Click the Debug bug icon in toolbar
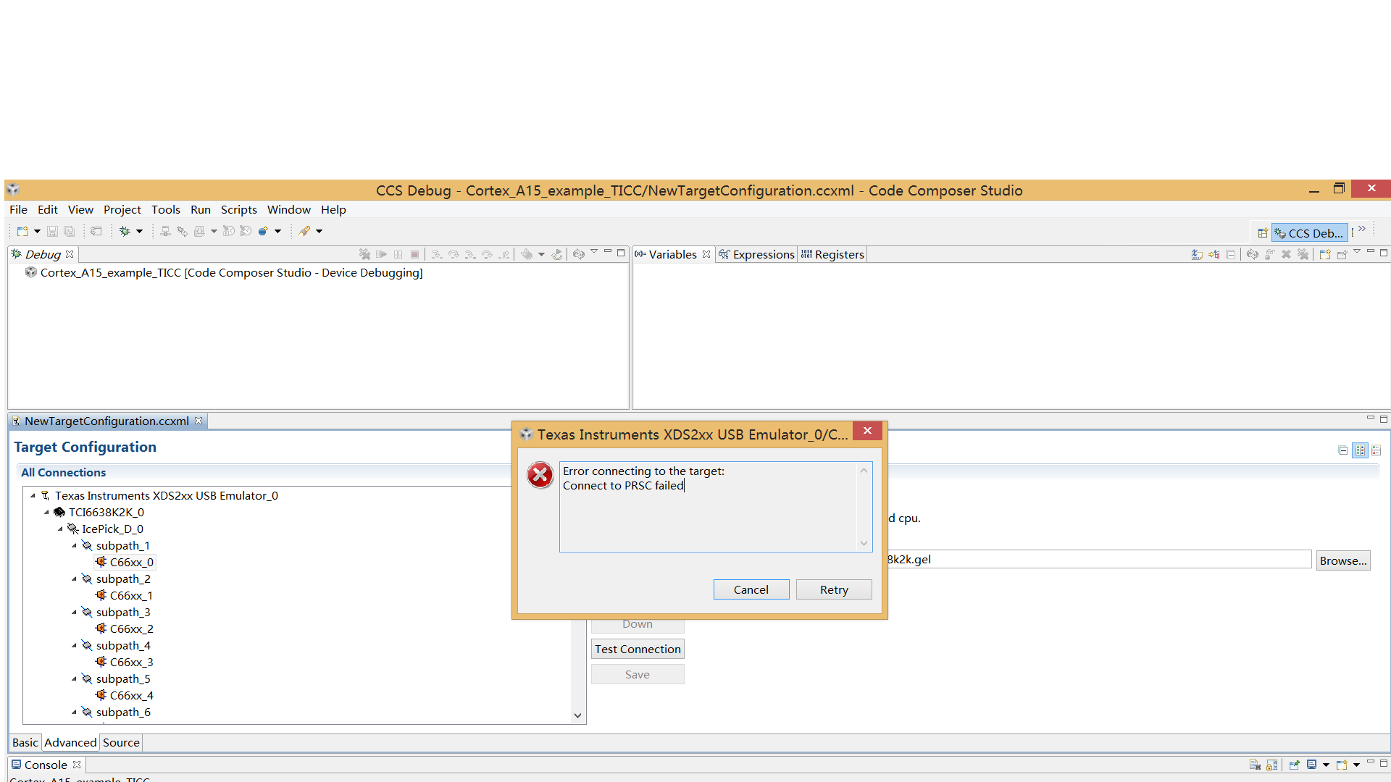This screenshot has width=1391, height=782. pyautogui.click(x=125, y=232)
